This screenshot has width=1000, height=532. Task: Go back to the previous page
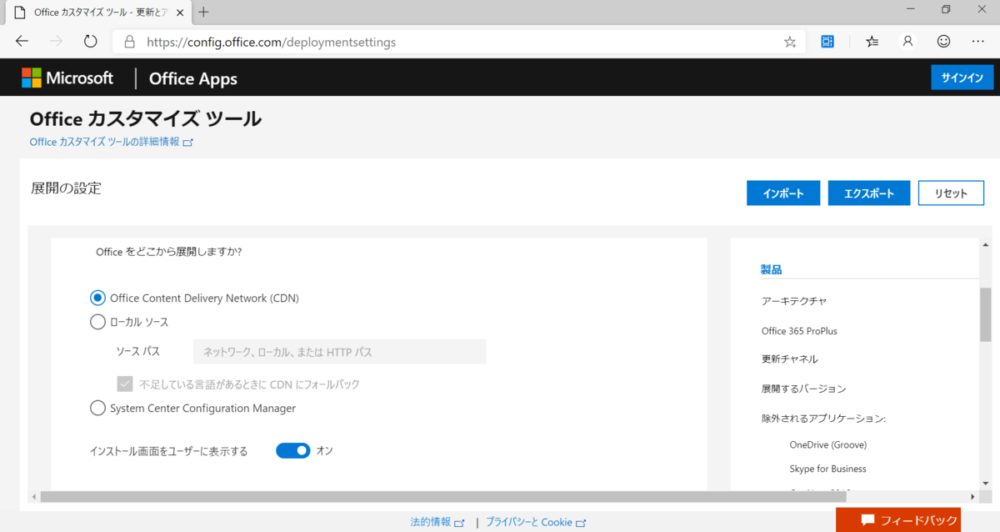(x=22, y=41)
